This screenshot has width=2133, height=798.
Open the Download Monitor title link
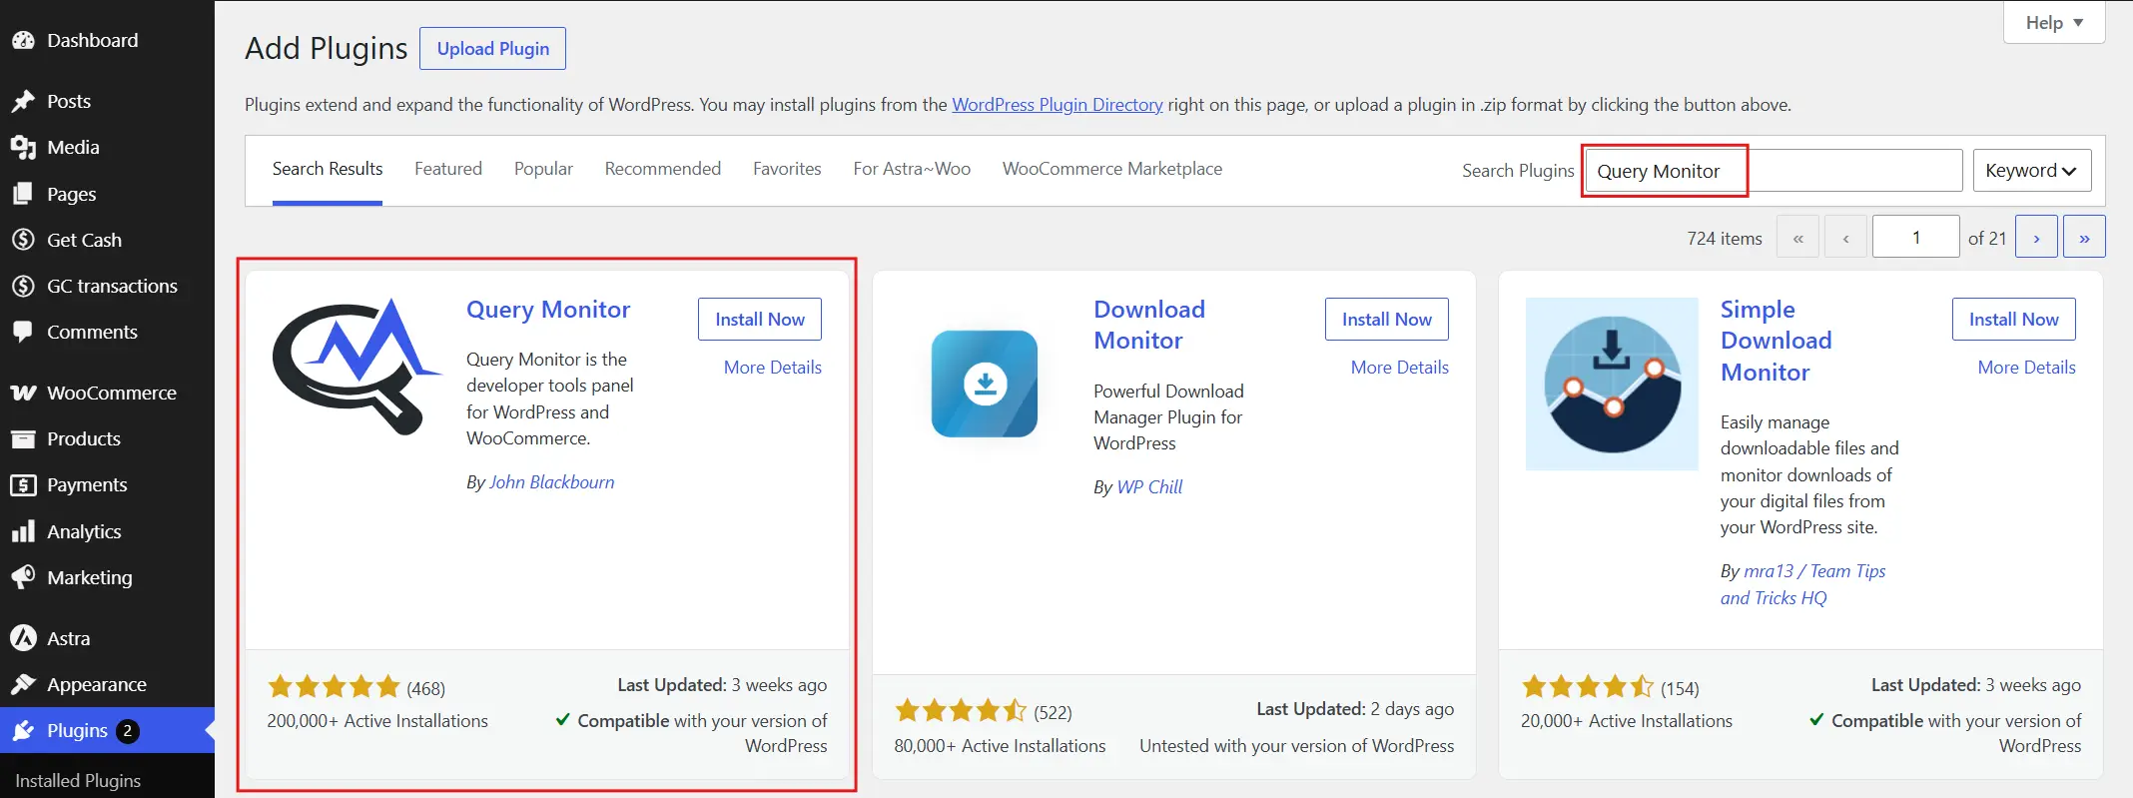tap(1149, 325)
